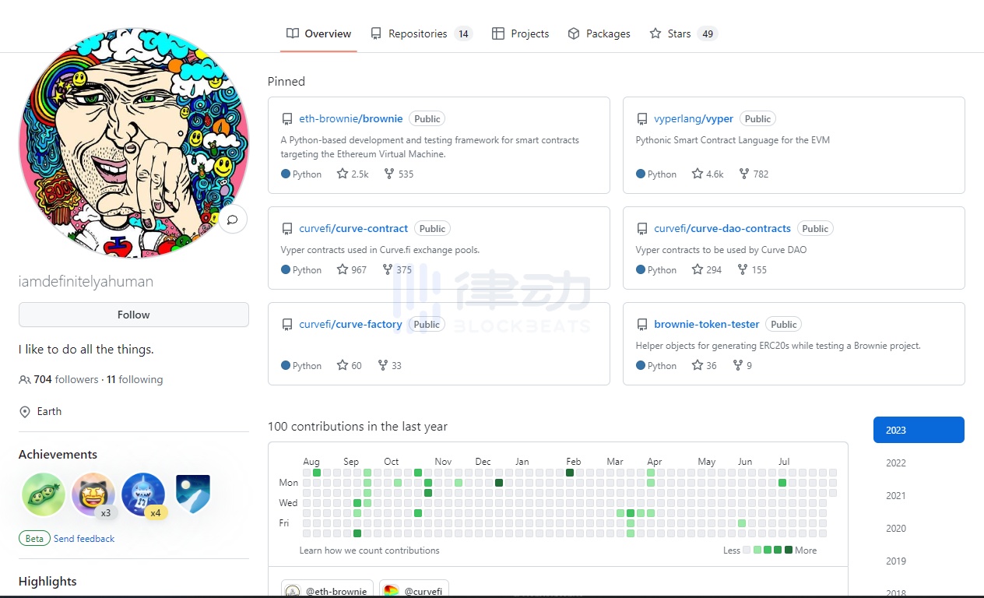Select the 2023 contribution year
Screen dimensions: 984x598
919,430
